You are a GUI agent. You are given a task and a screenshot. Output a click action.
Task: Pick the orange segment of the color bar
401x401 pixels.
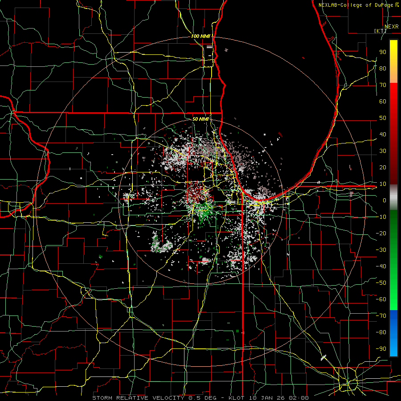[x=393, y=75]
